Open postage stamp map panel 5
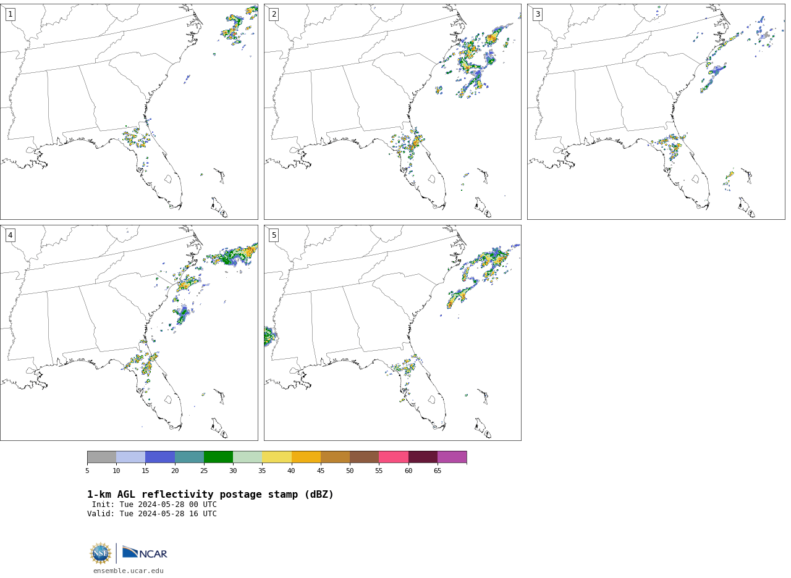The width and height of the screenshot is (791, 578). pos(392,333)
